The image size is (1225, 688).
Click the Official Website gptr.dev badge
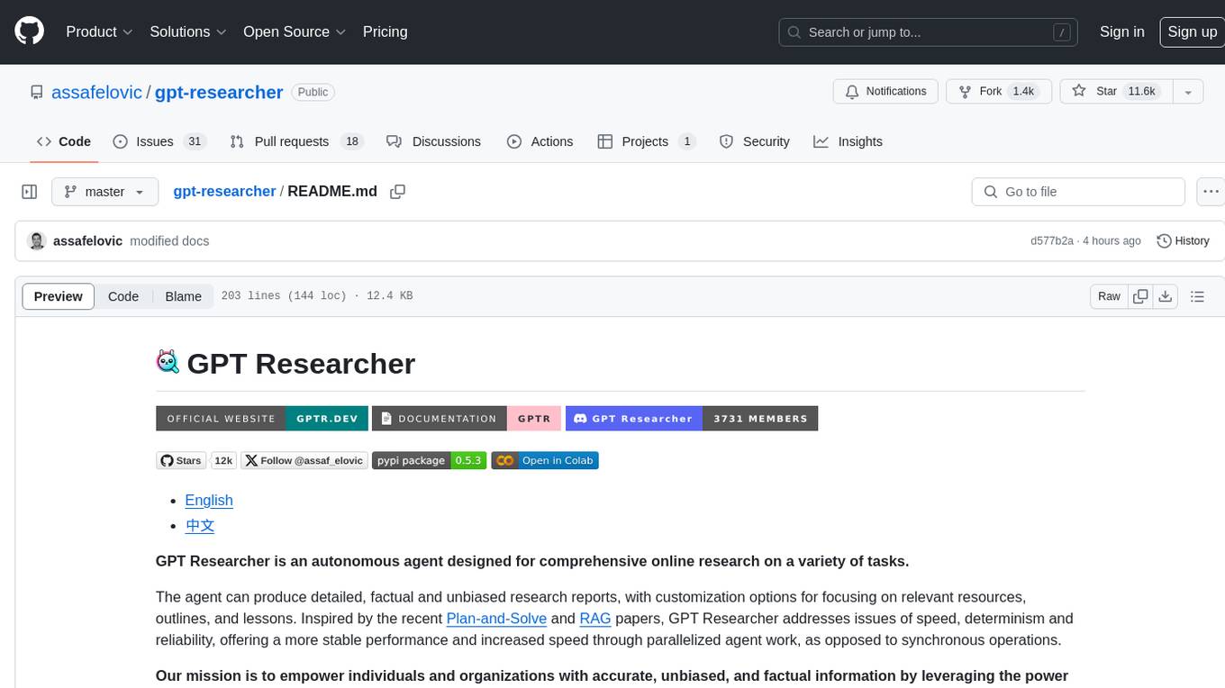click(262, 418)
